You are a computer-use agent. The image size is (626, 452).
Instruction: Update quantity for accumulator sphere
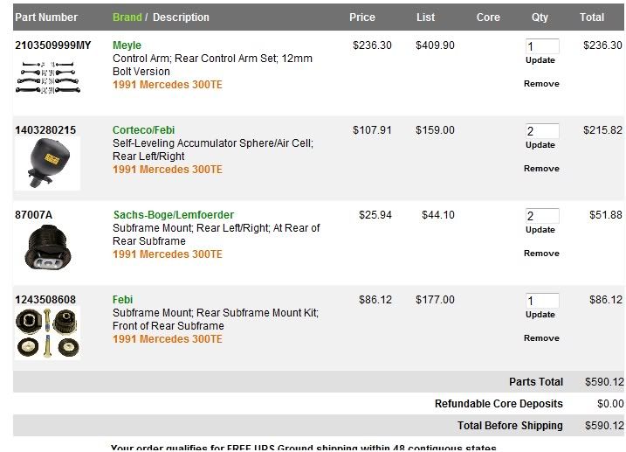(540, 145)
